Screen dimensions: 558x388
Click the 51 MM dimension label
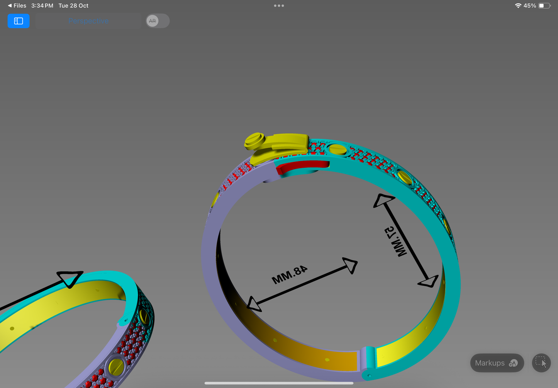[395, 241]
